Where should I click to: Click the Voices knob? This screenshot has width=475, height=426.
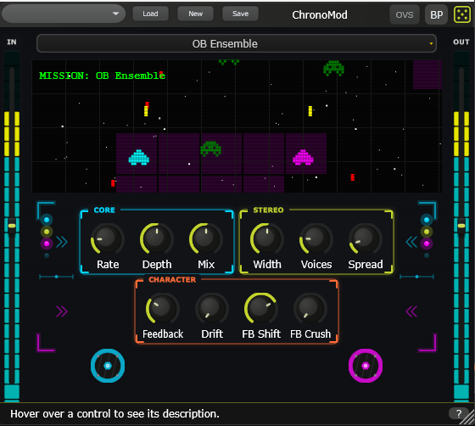(316, 239)
